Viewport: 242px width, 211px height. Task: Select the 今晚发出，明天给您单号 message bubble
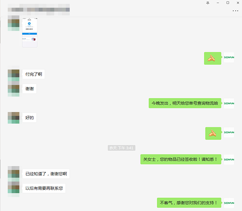[185, 103]
